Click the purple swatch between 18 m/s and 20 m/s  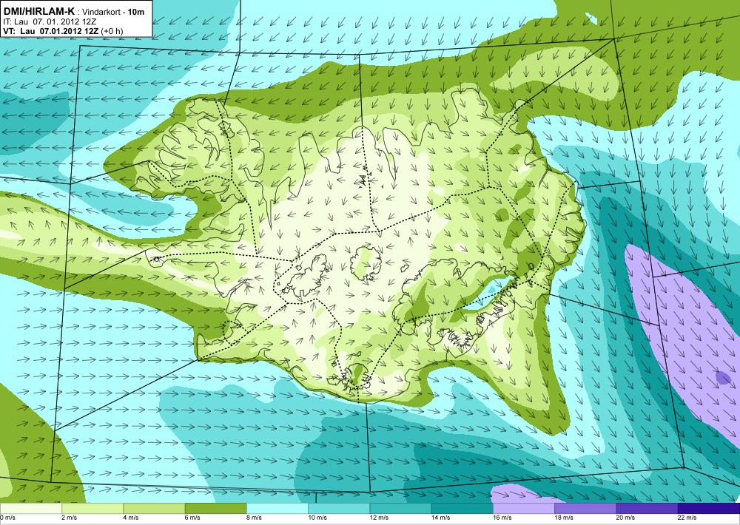[585, 509]
